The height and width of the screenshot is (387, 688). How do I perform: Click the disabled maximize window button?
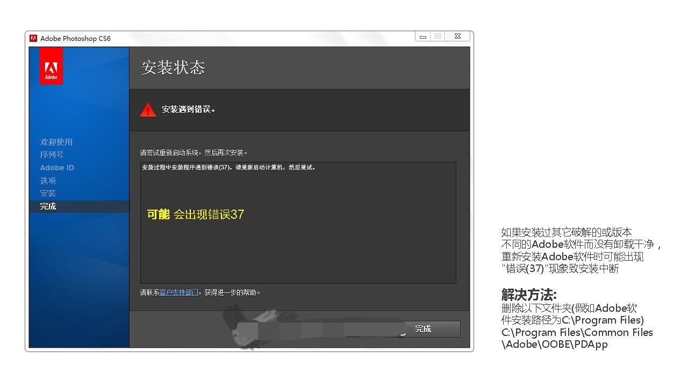[438, 37]
